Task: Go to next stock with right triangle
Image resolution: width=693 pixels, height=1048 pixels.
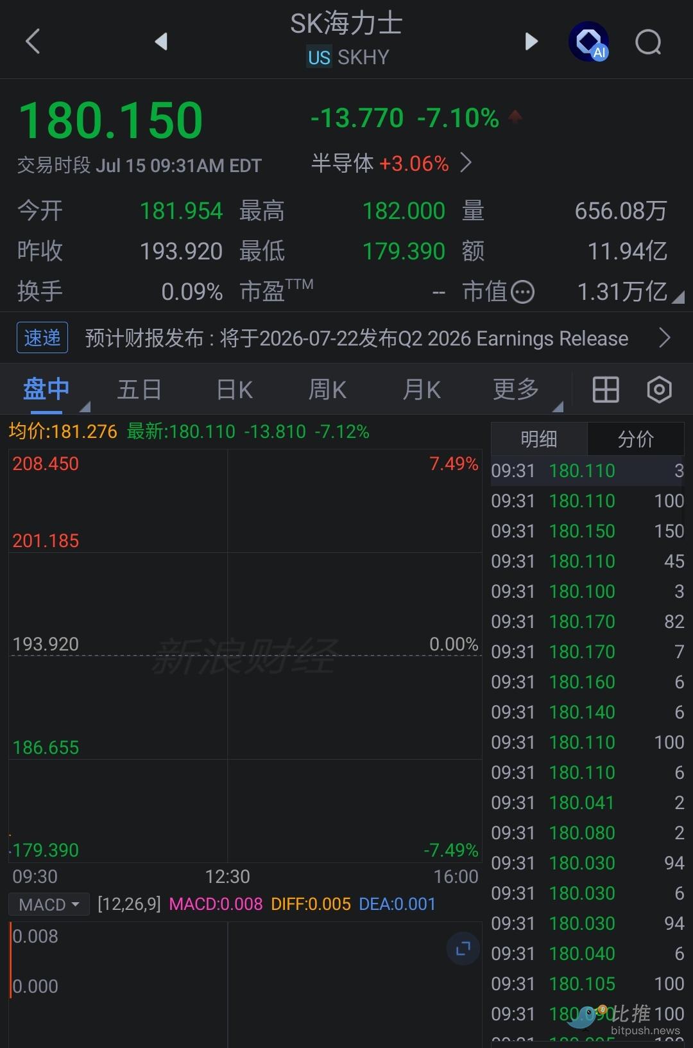Action: [x=531, y=42]
